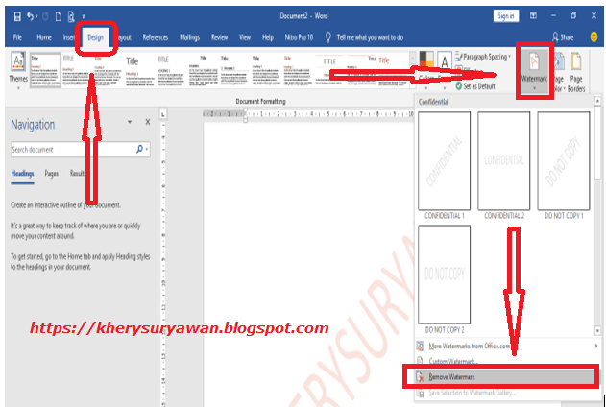This screenshot has width=606, height=407.
Task: Click the green Set as Default checkmark icon
Action: (x=458, y=85)
